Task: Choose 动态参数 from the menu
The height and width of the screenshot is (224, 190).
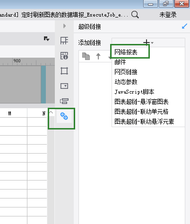Action: coord(126,82)
